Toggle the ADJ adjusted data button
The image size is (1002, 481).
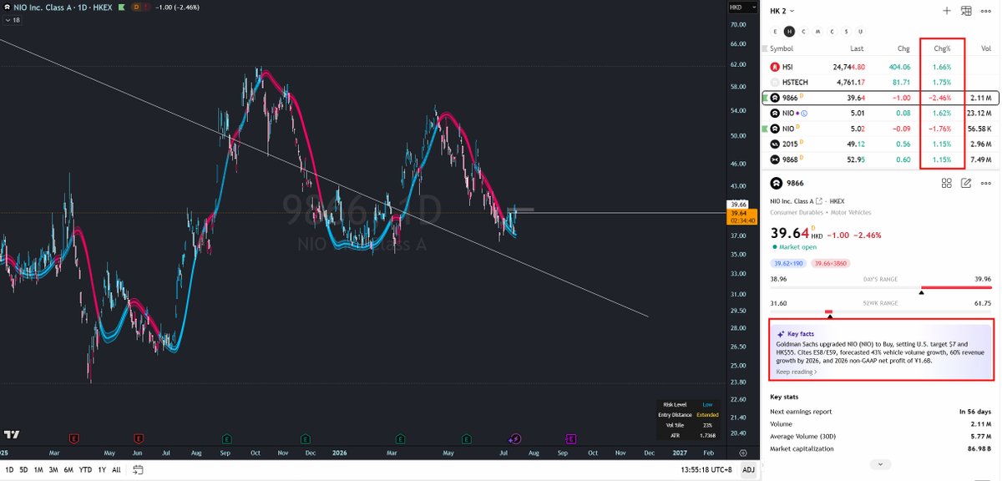pyautogui.click(x=749, y=470)
